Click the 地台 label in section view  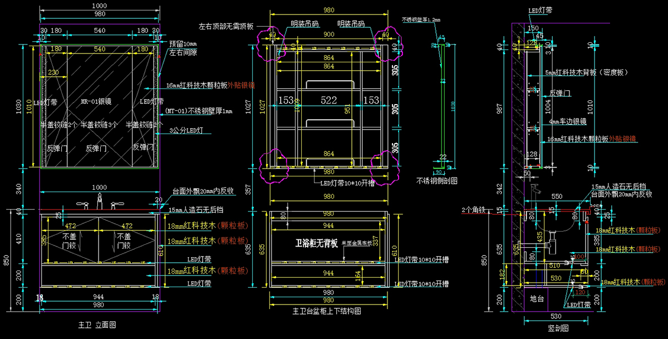[537, 298]
